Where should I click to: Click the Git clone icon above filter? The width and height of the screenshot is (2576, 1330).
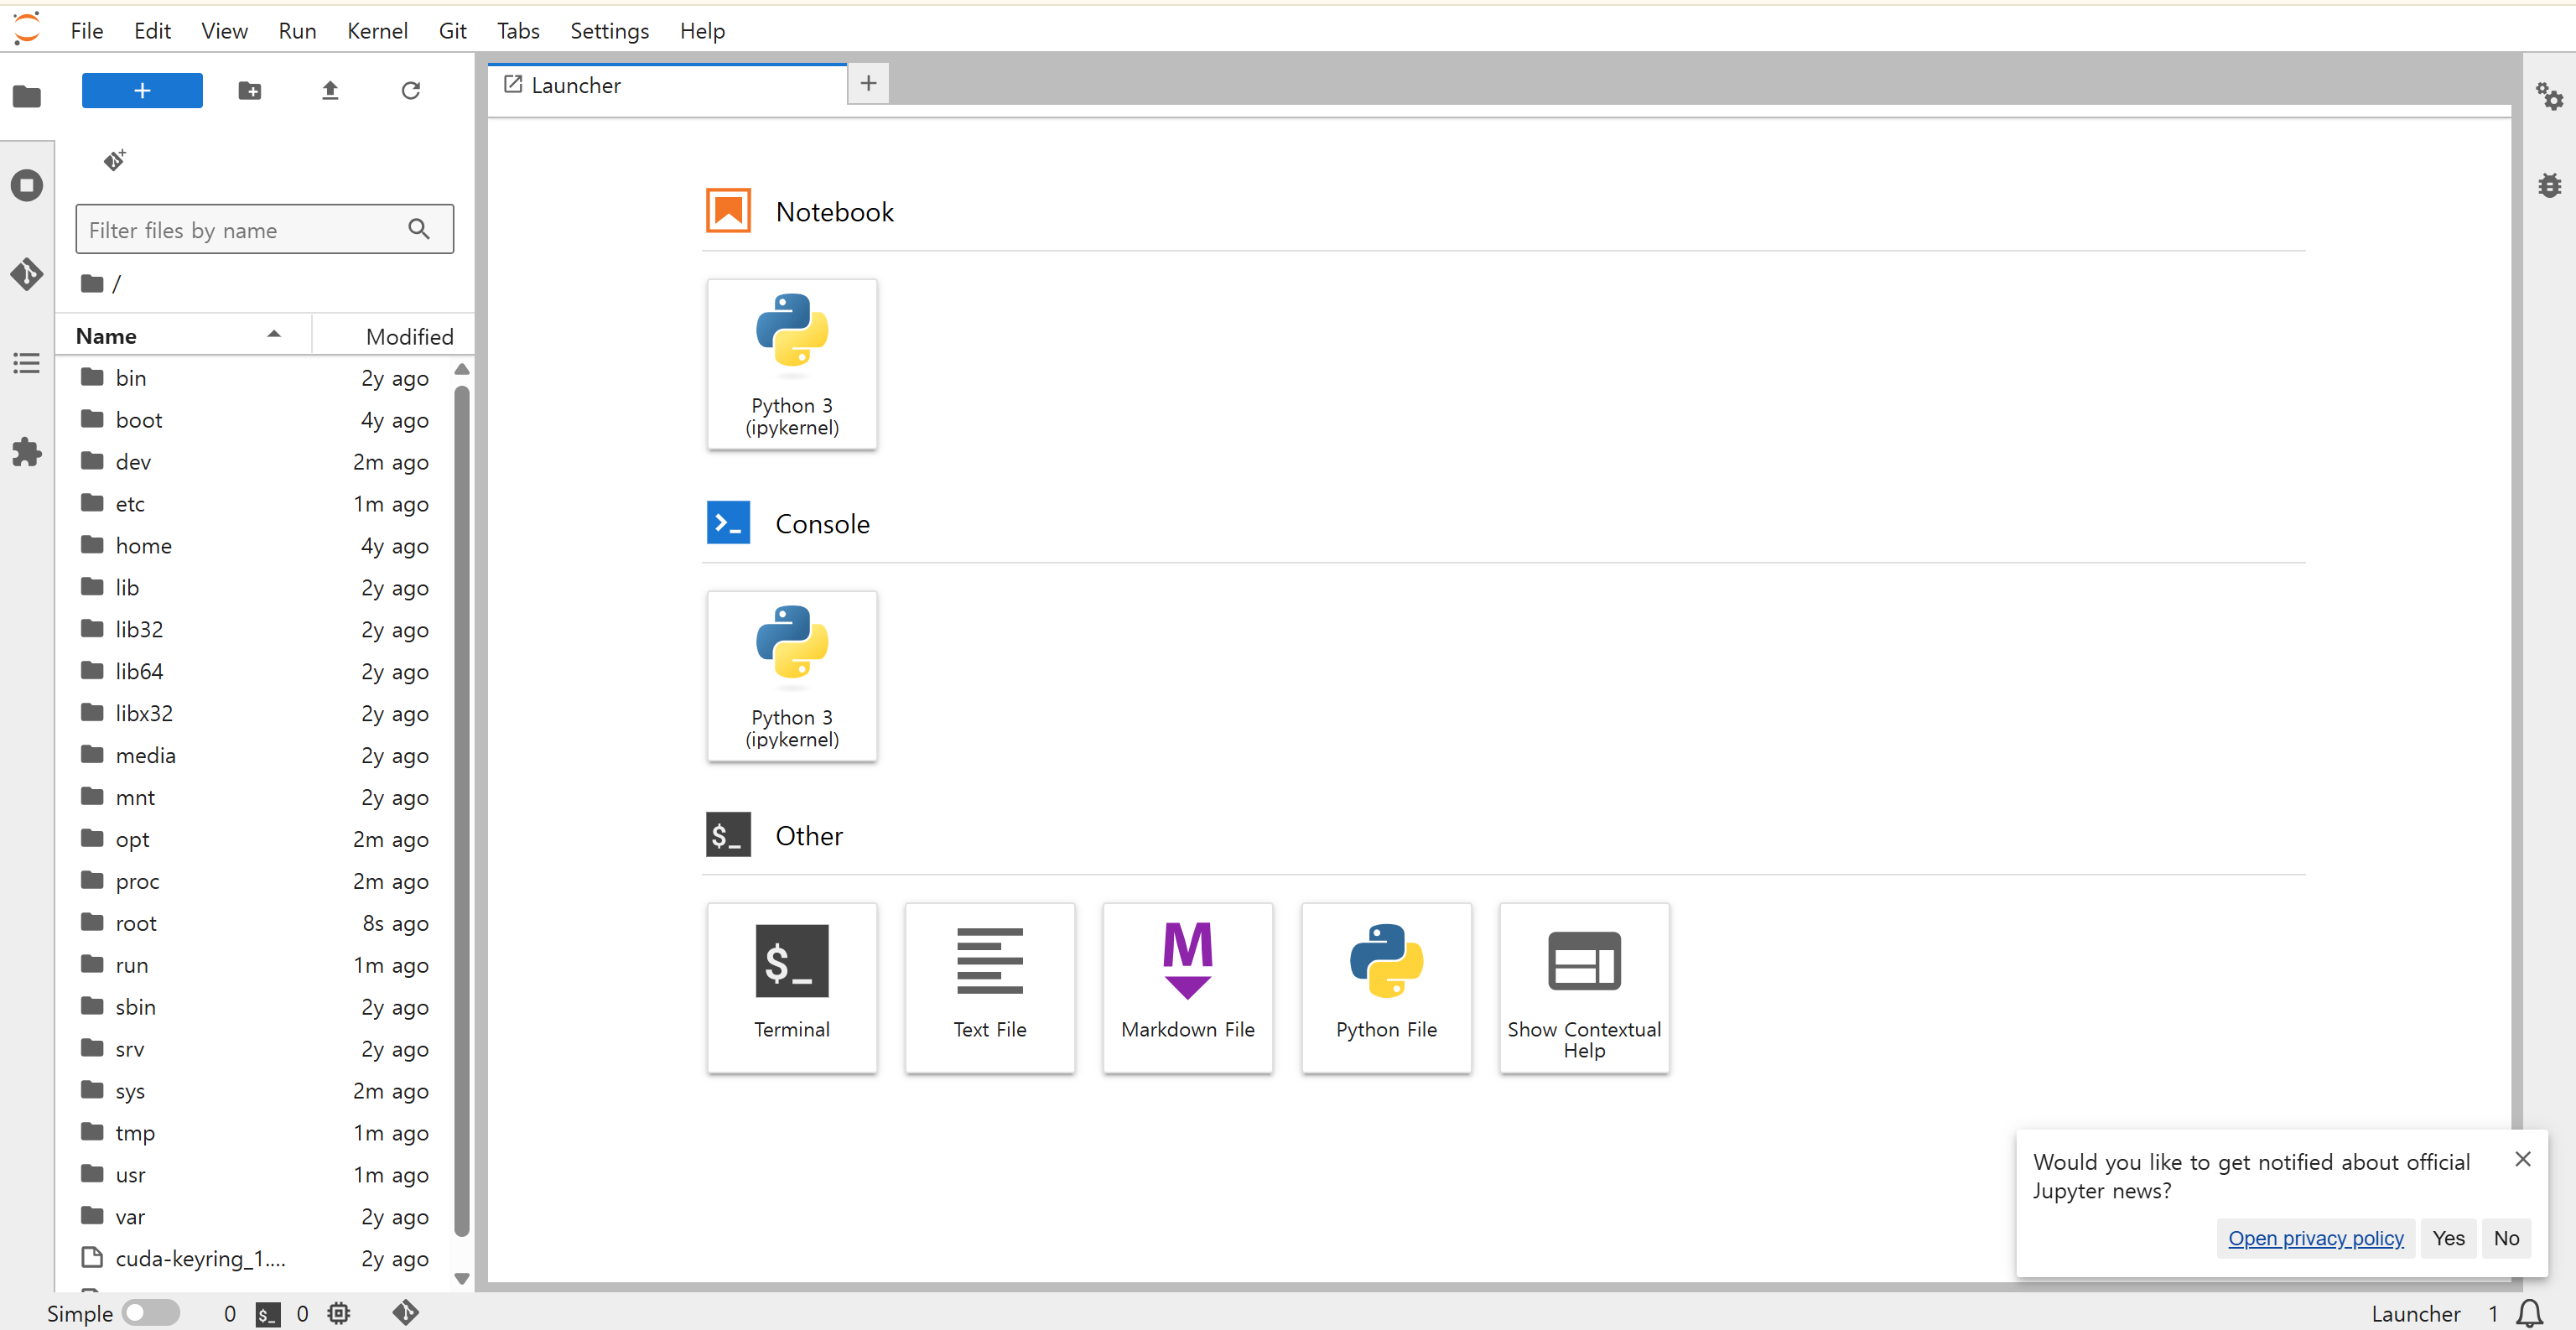tap(115, 160)
